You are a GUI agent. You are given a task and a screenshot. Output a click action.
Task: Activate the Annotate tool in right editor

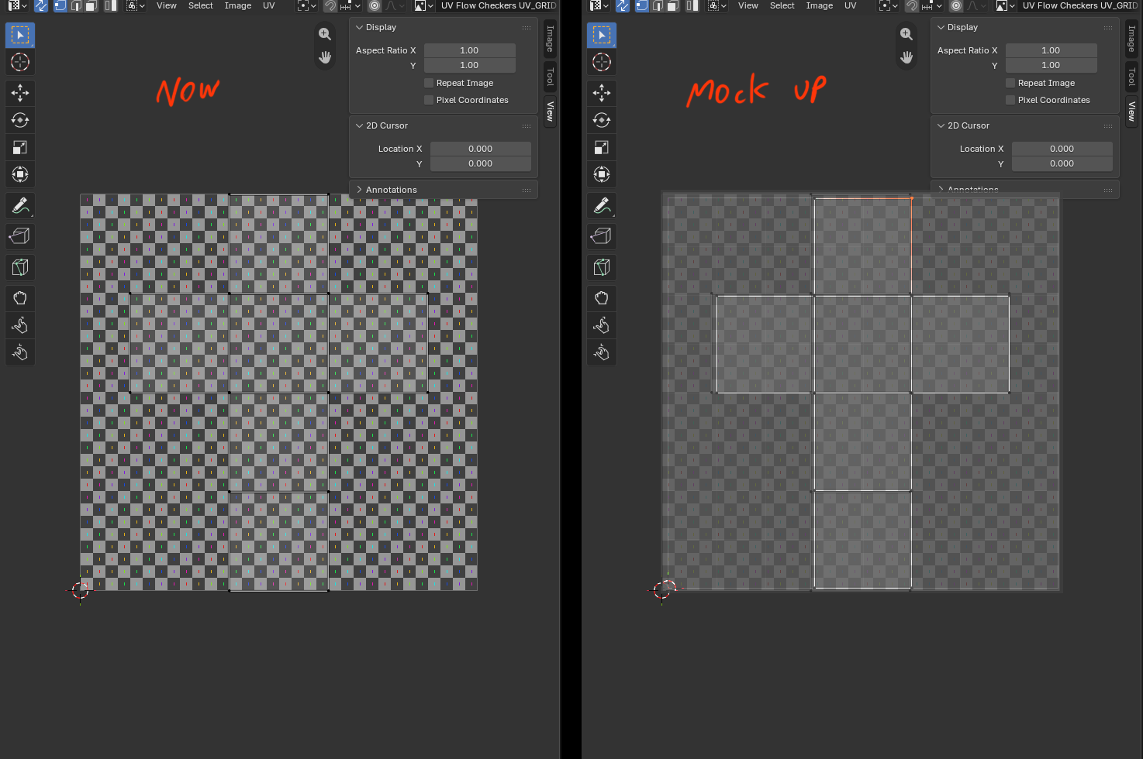coord(602,205)
